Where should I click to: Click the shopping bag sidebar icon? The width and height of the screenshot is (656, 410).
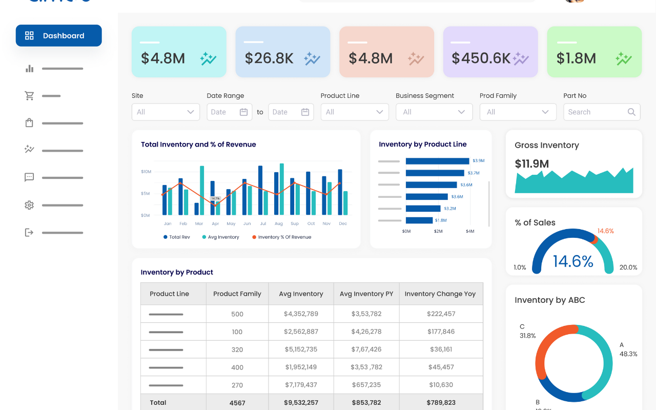pos(29,123)
